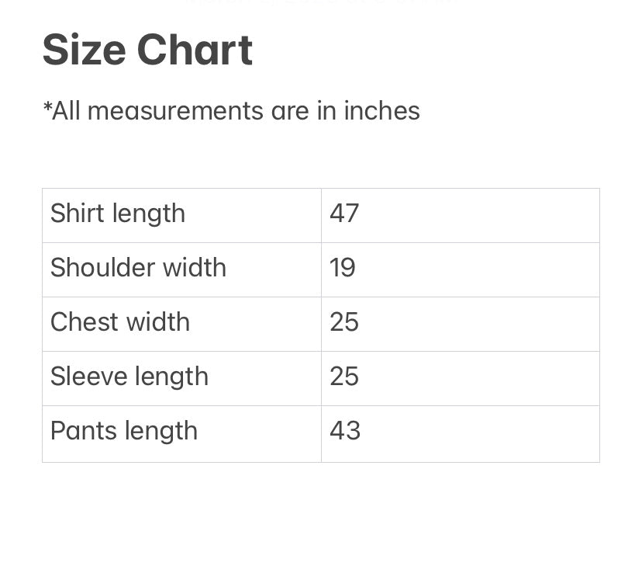Select the Chest width value 25
The height and width of the screenshot is (580, 642).
click(344, 322)
